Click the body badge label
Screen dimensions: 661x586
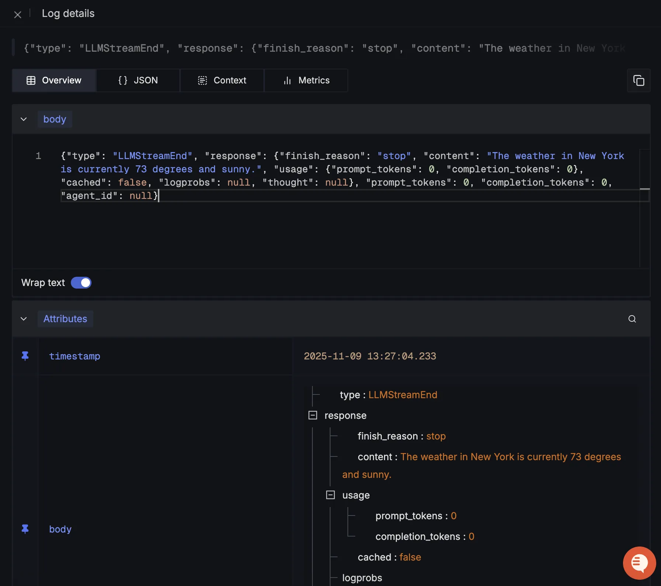click(x=55, y=119)
